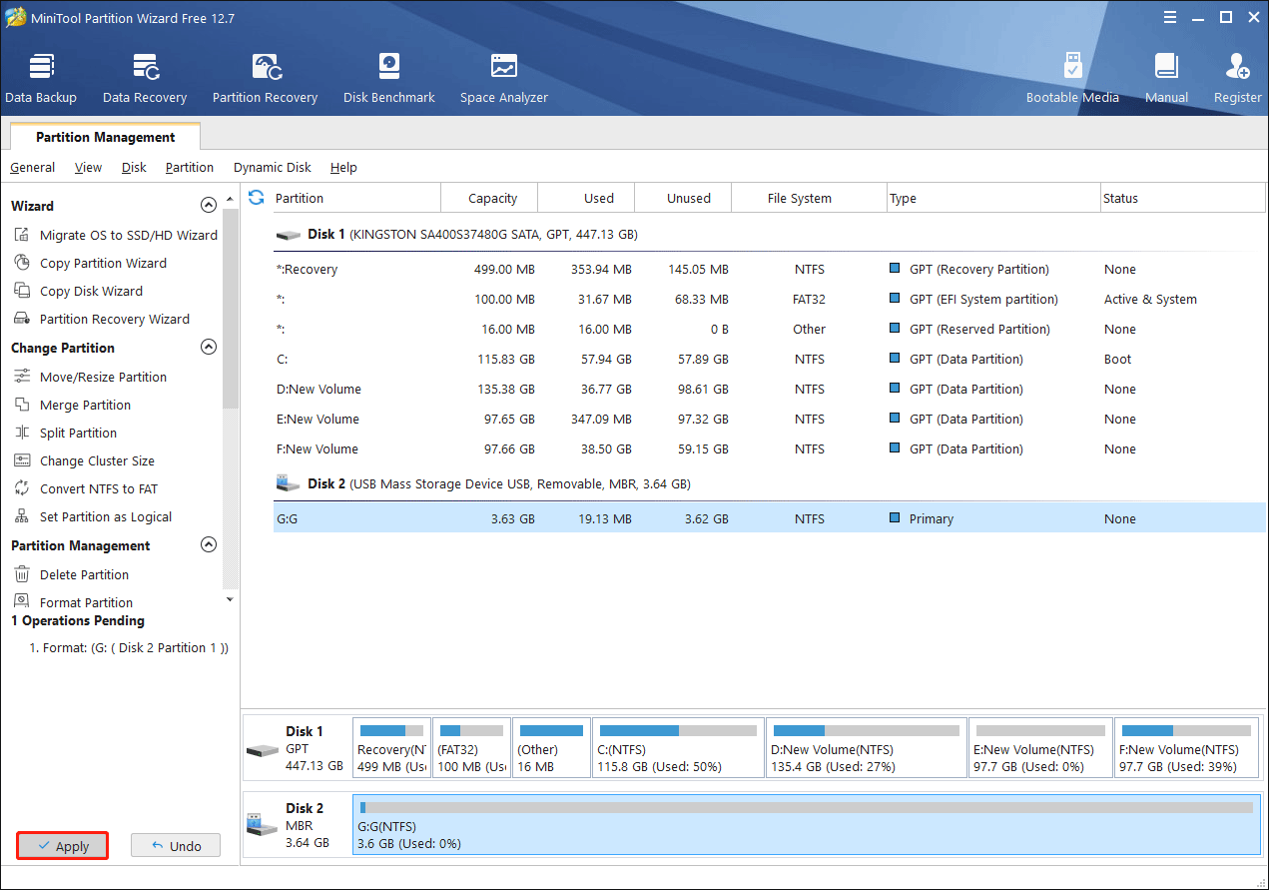Image resolution: width=1269 pixels, height=890 pixels.
Task: Open the Disk menu
Action: click(134, 167)
